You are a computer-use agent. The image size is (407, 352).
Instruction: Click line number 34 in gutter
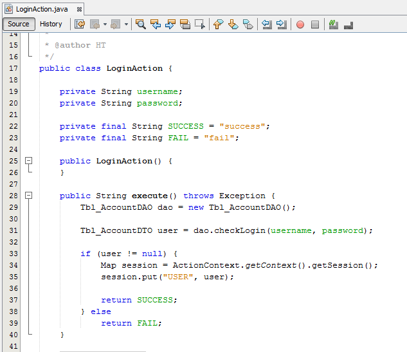click(x=14, y=265)
